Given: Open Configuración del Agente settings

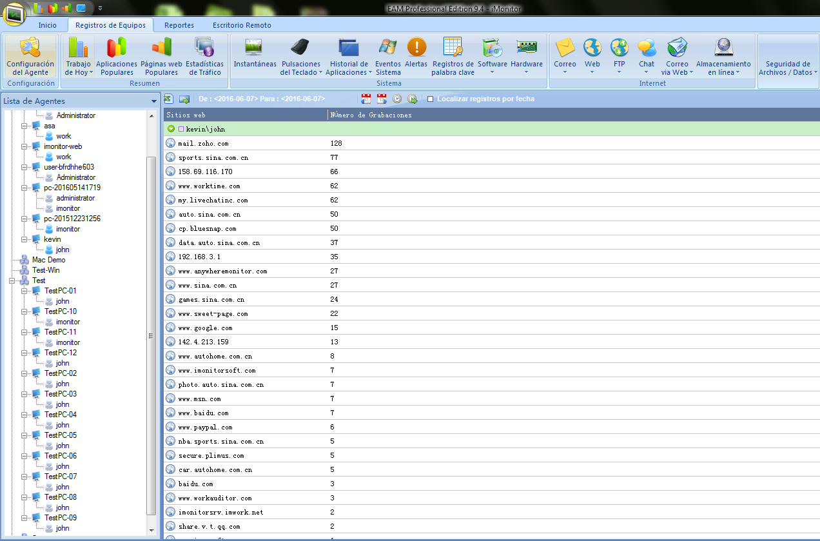Looking at the screenshot, I should [x=30, y=57].
